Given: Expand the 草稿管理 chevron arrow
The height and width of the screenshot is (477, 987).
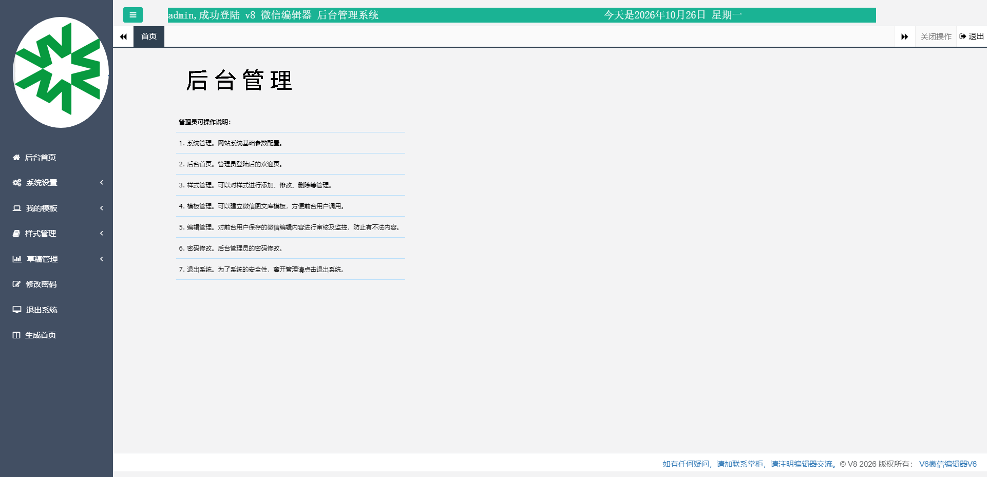Looking at the screenshot, I should [x=102, y=259].
